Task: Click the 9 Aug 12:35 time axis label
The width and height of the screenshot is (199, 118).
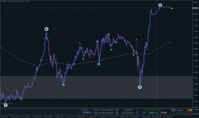Action: tap(70, 117)
